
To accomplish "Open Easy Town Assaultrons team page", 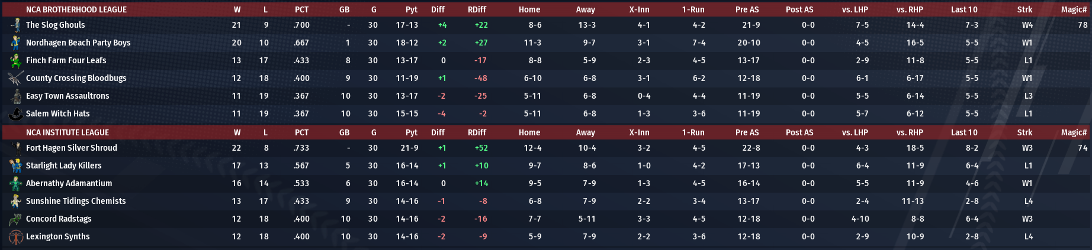I will 68,96.
